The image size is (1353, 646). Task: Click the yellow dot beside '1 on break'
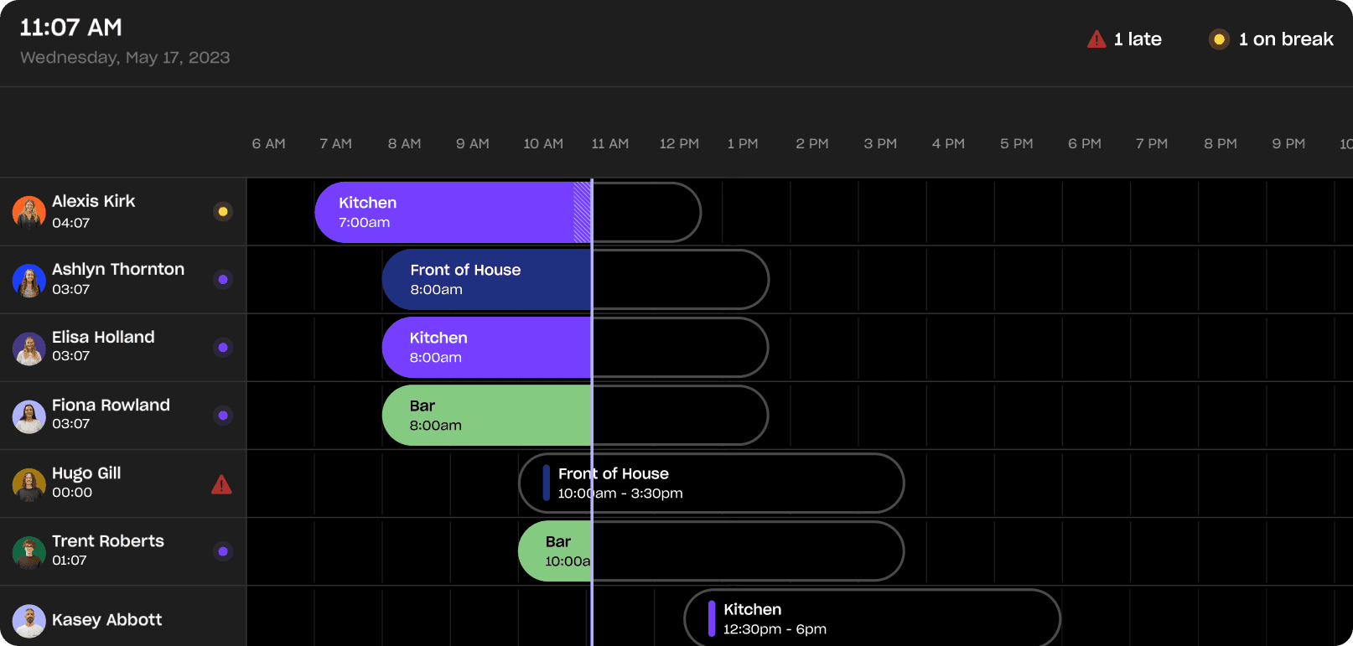1219,39
